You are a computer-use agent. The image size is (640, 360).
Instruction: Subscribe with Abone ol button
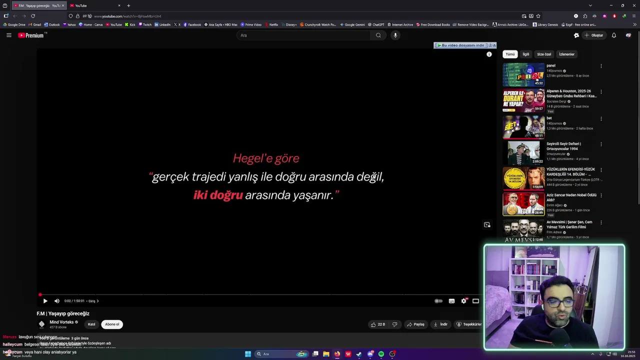point(112,324)
